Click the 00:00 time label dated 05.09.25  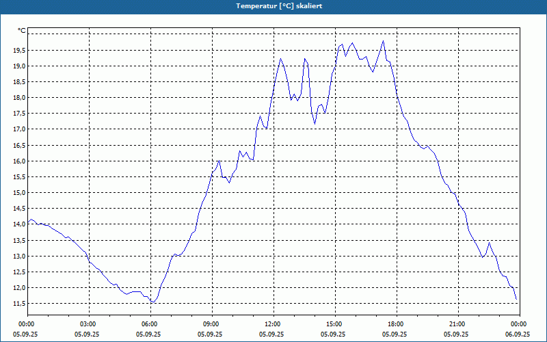click(27, 324)
